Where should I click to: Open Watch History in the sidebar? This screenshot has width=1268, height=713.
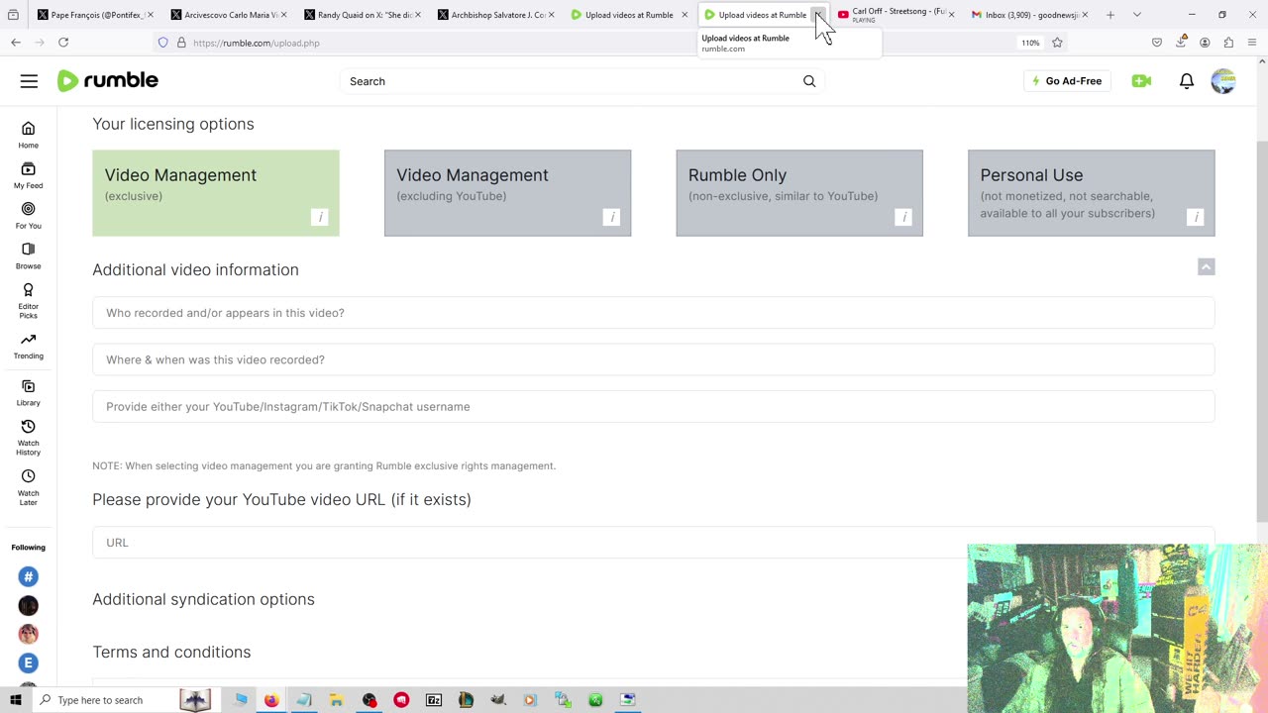(28, 437)
